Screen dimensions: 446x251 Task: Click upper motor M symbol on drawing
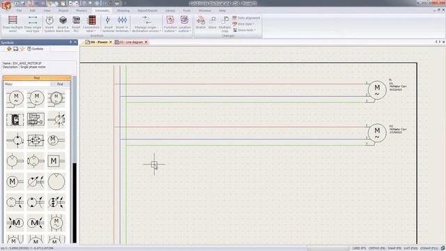pos(377,90)
